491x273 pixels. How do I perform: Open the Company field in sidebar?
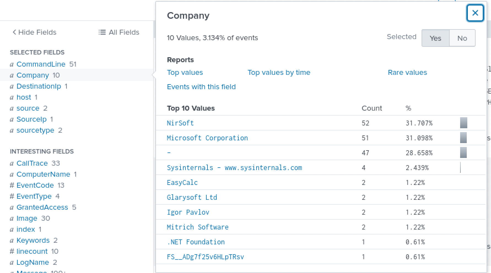[33, 75]
